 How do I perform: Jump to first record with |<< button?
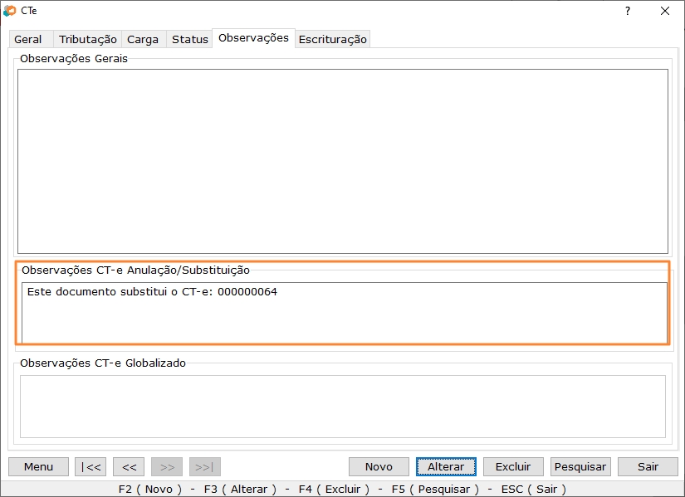pos(91,466)
